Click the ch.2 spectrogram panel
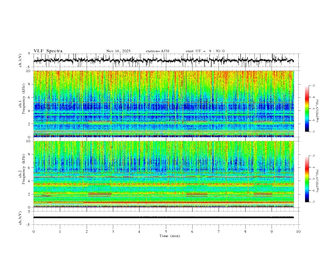This screenshot has width=336, height=260. point(164,174)
